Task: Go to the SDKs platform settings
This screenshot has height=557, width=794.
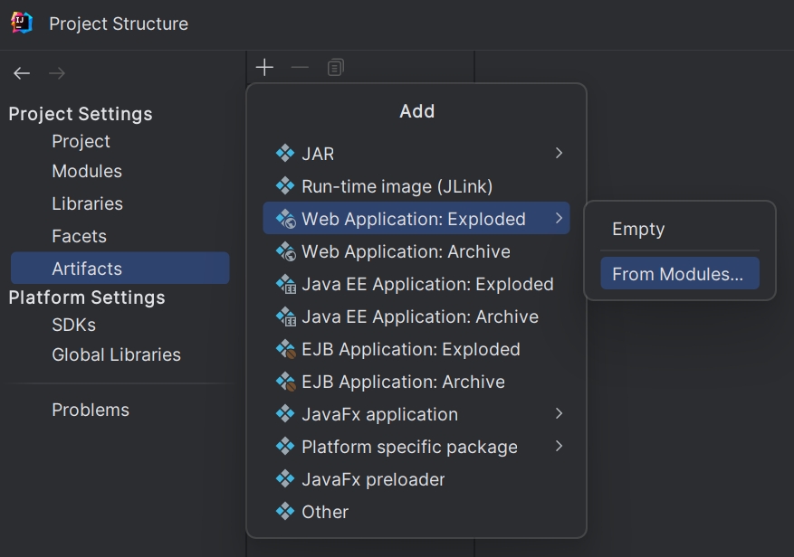Action: tap(73, 325)
